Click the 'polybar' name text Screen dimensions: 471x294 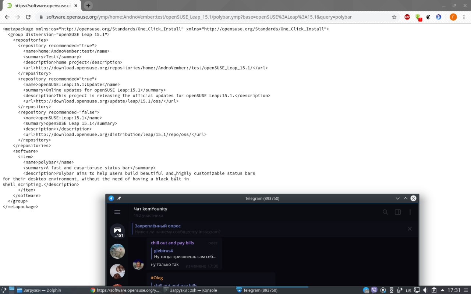point(47,162)
